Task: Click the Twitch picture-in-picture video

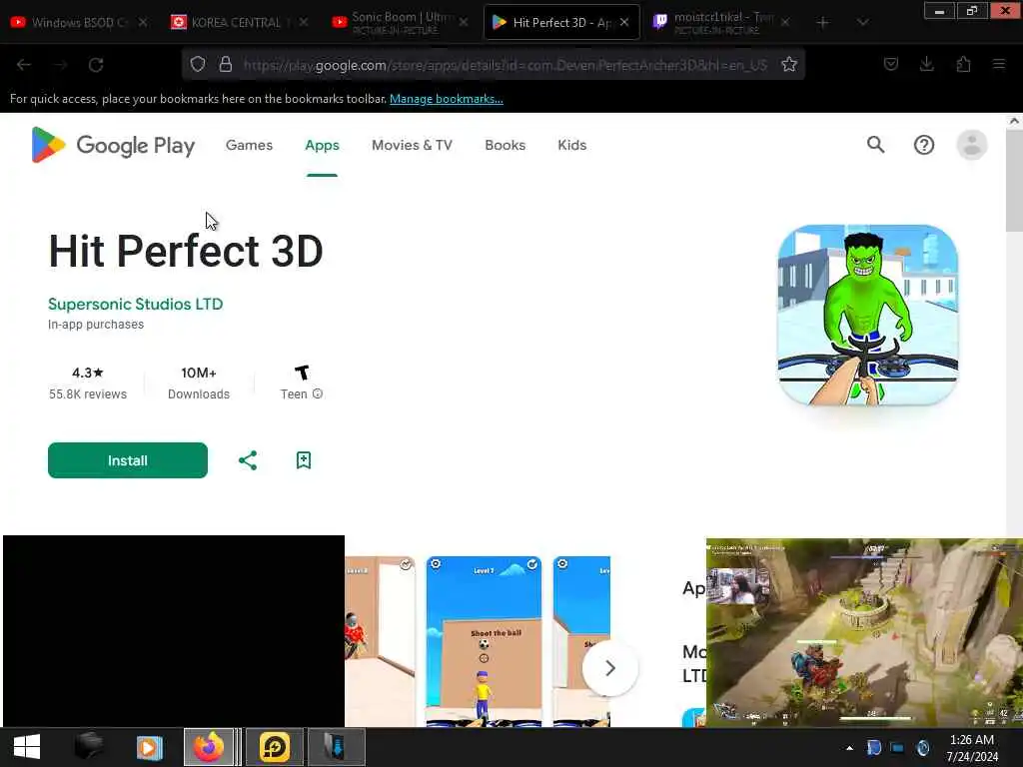Action: (x=864, y=632)
